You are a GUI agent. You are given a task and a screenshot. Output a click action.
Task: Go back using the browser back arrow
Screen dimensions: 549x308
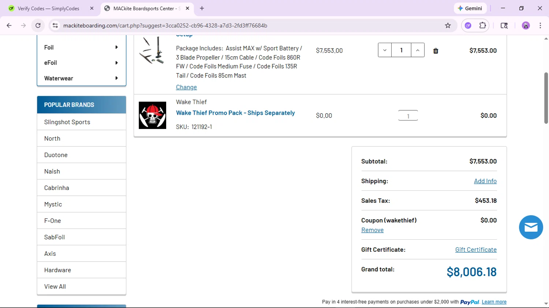9,26
